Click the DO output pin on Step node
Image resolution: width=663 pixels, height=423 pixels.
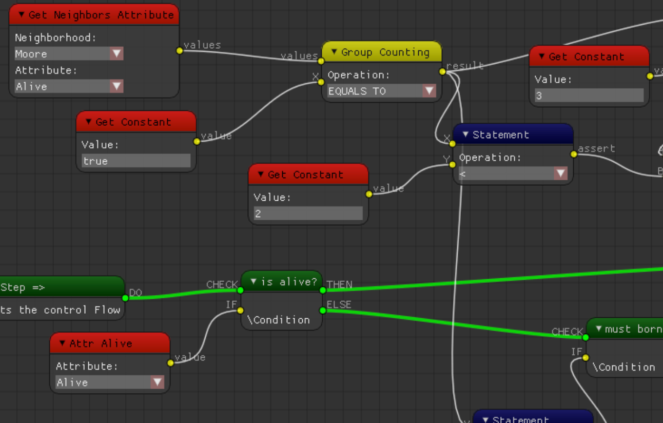pyautogui.click(x=125, y=298)
